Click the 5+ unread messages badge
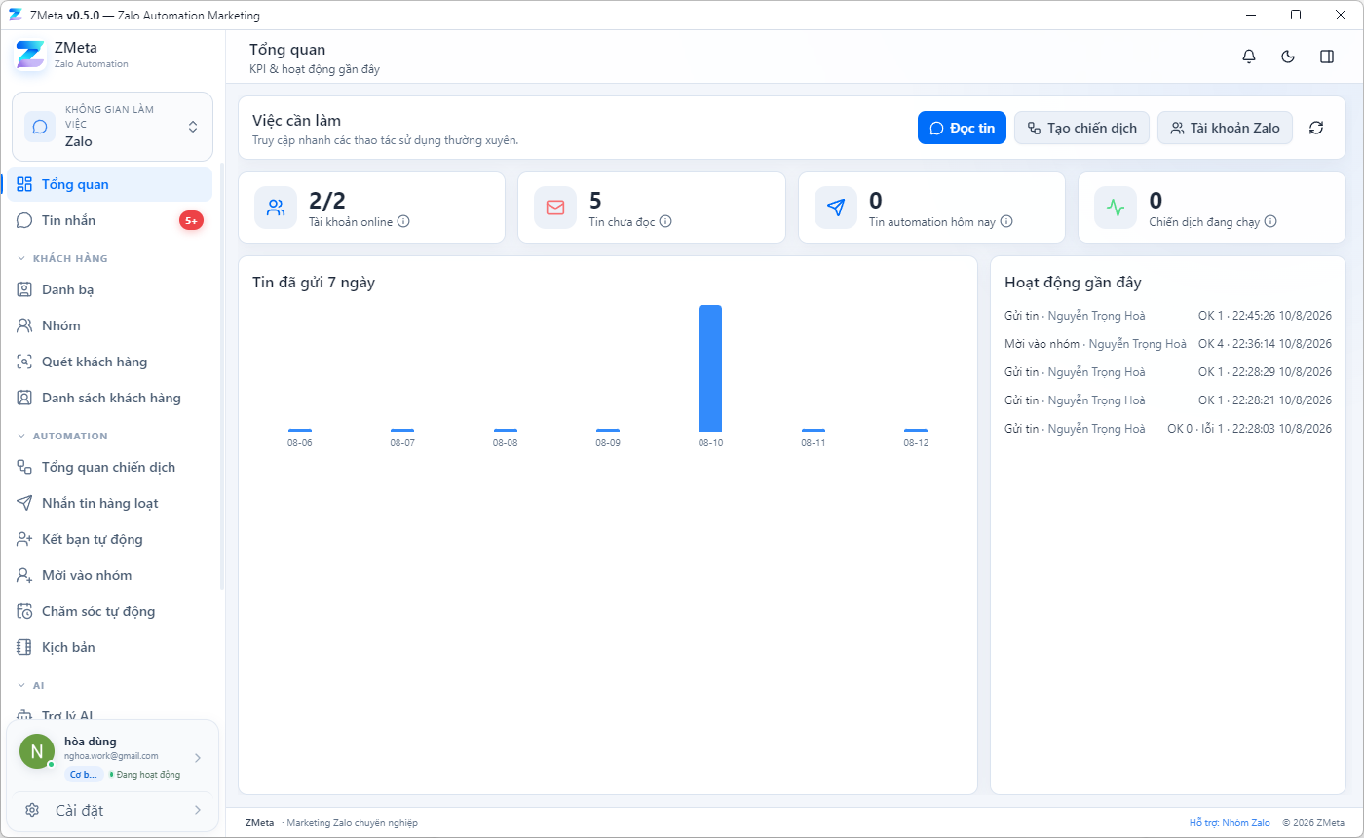This screenshot has height=838, width=1364. (x=191, y=221)
